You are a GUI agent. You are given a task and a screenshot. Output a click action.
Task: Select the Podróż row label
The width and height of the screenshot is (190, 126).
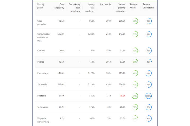[41, 62]
